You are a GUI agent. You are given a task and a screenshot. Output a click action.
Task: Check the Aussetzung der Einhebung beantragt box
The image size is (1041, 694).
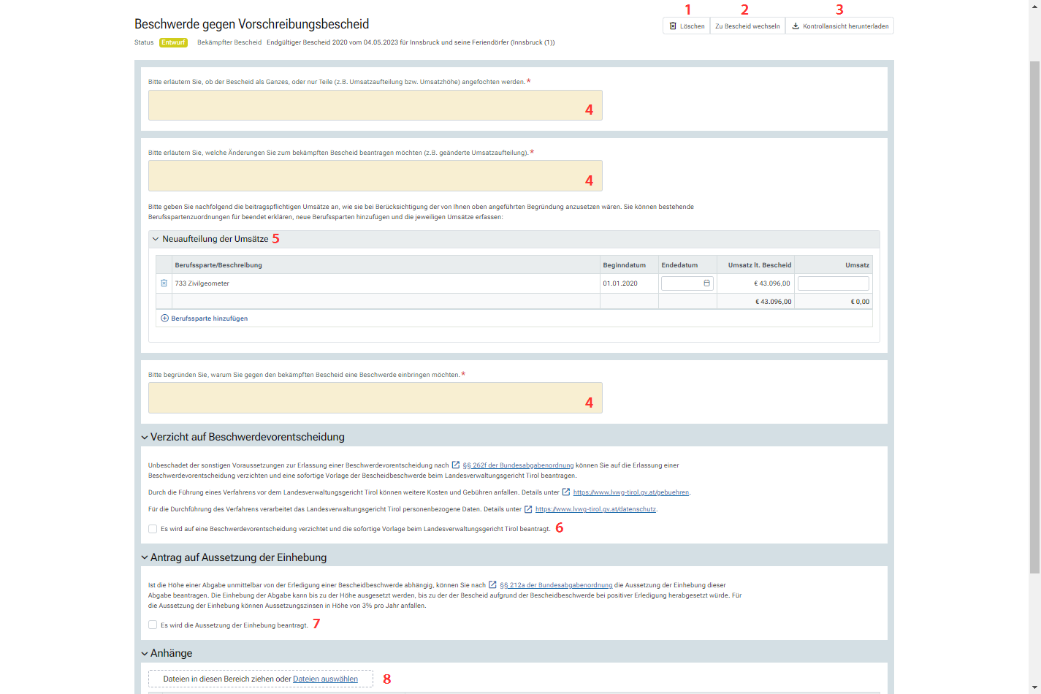(x=153, y=625)
